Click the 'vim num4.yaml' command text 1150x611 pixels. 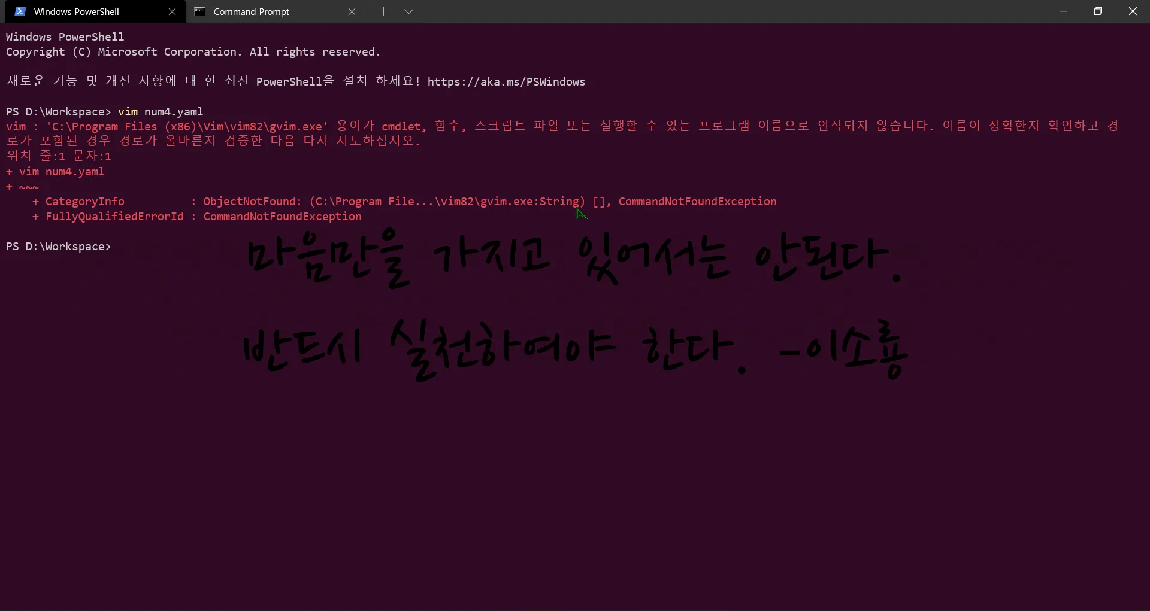[x=161, y=112]
